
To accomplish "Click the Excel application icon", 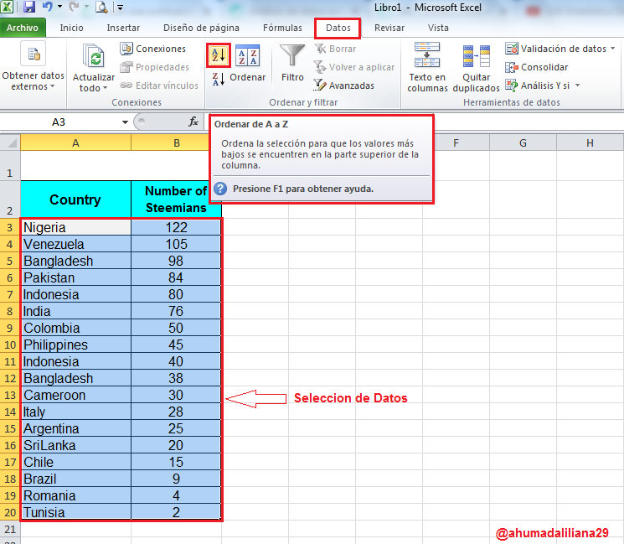I will tap(7, 7).
